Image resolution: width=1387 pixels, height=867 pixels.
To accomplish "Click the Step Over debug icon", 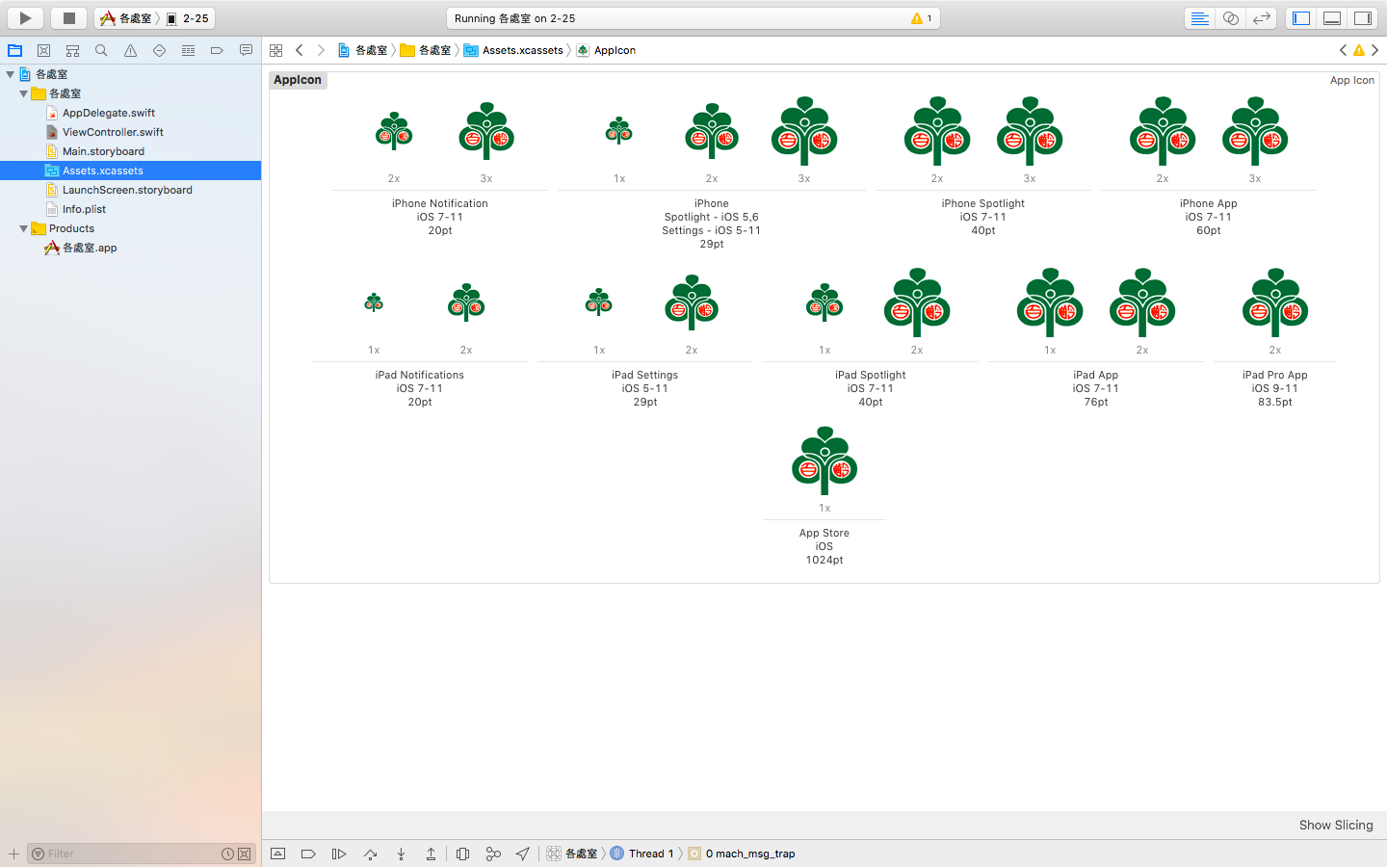I will pyautogui.click(x=370, y=854).
